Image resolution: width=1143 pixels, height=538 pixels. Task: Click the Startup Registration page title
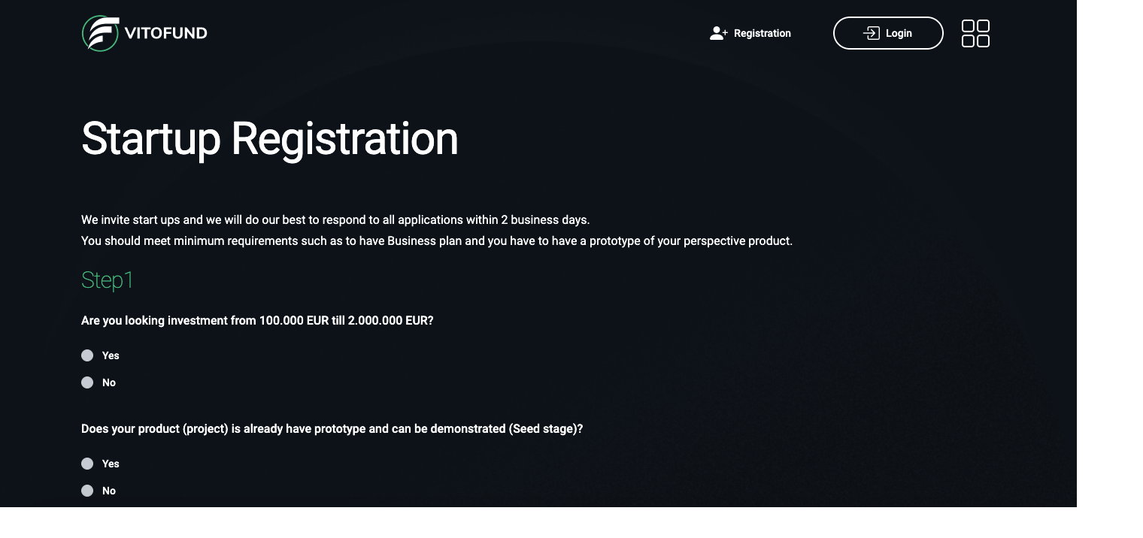coord(269,138)
